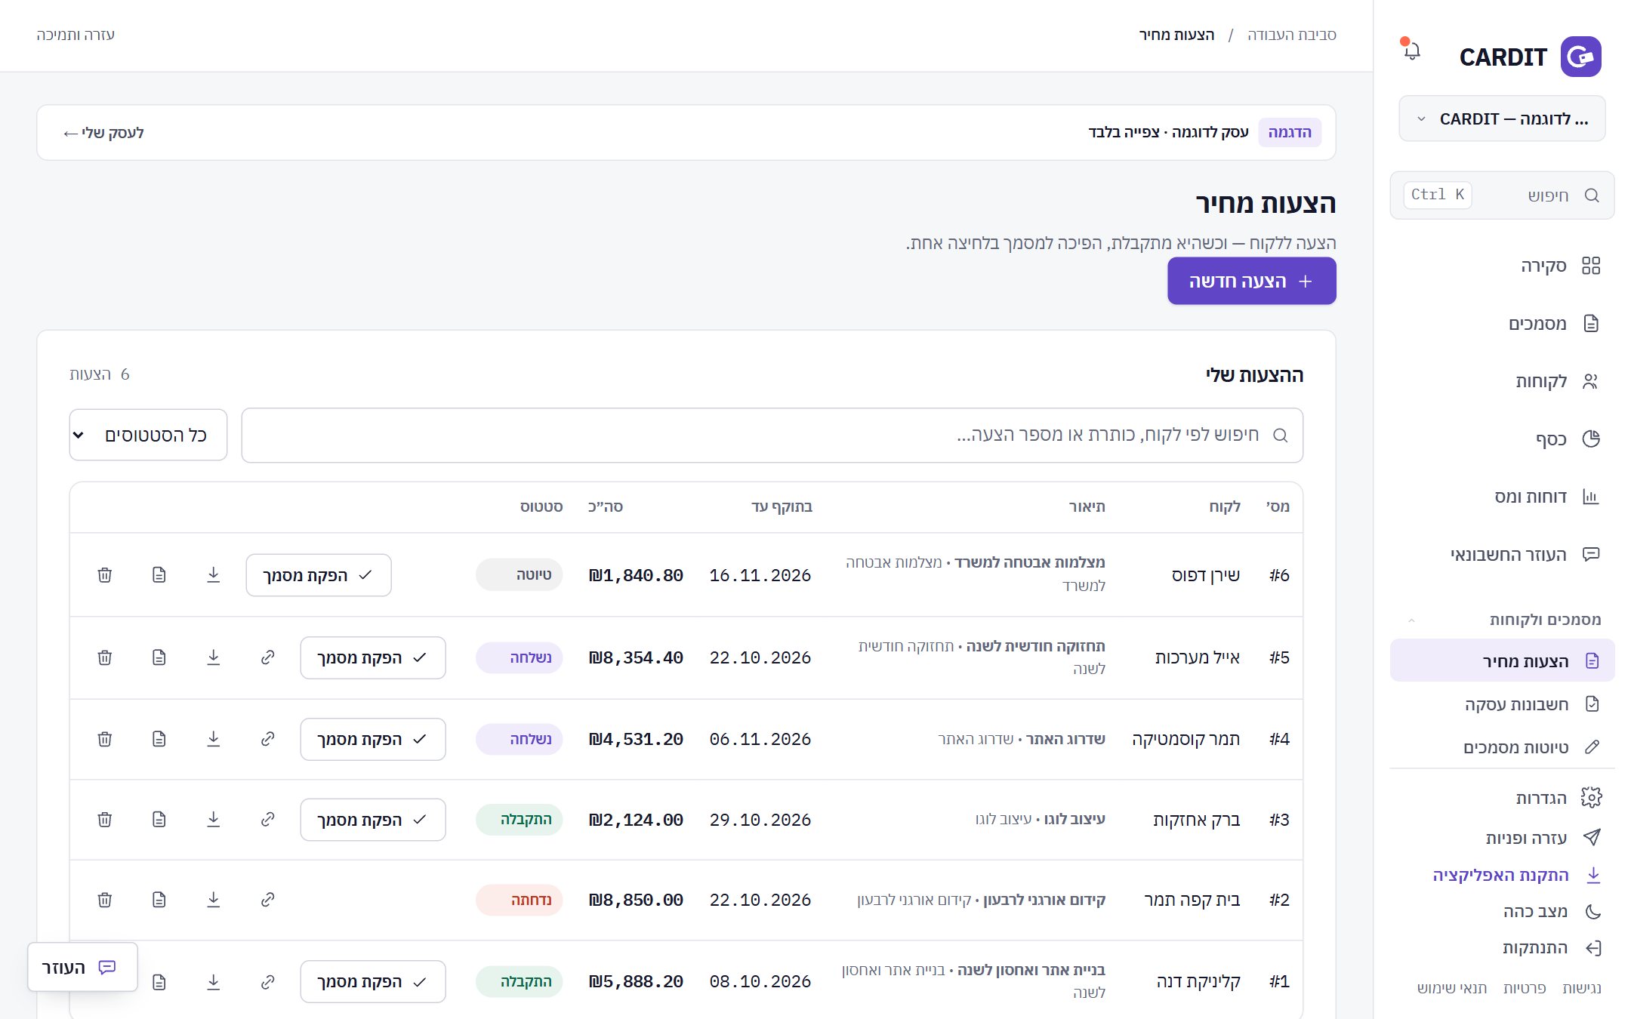This screenshot has width=1631, height=1019.
Task: Open the document icon for quote #3
Action: [x=159, y=820]
